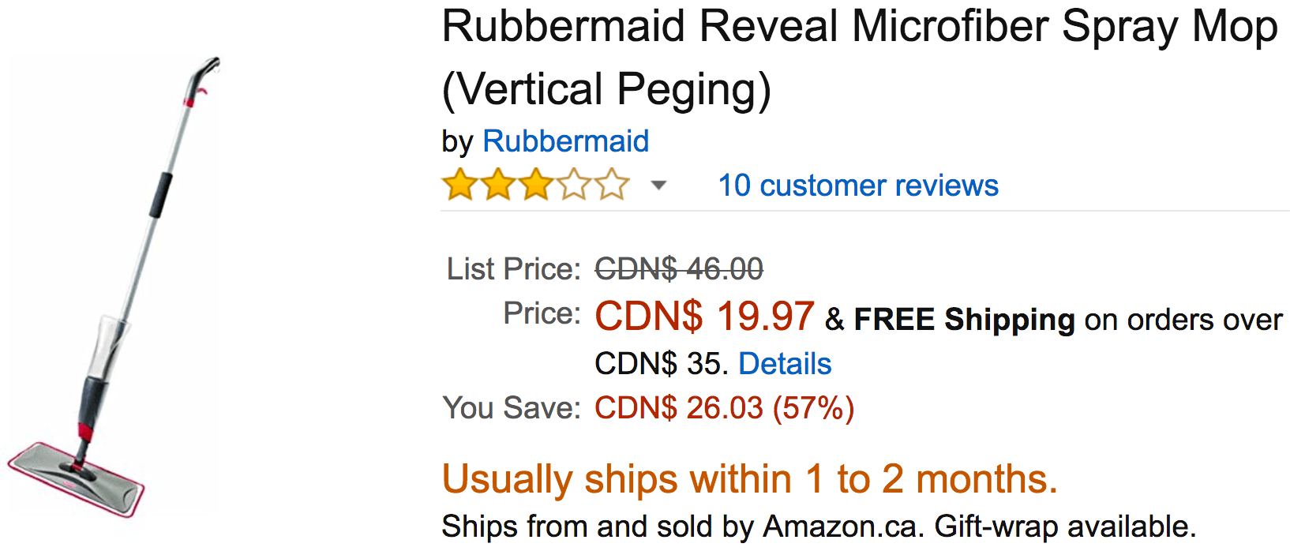Click the mop's clear spray bottle
Image resolution: width=1290 pixels, height=551 pixels.
click(110, 347)
